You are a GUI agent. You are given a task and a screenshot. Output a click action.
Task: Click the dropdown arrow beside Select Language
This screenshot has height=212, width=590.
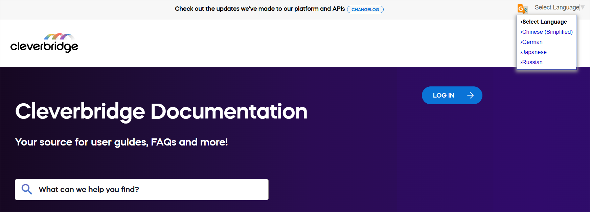[583, 7]
